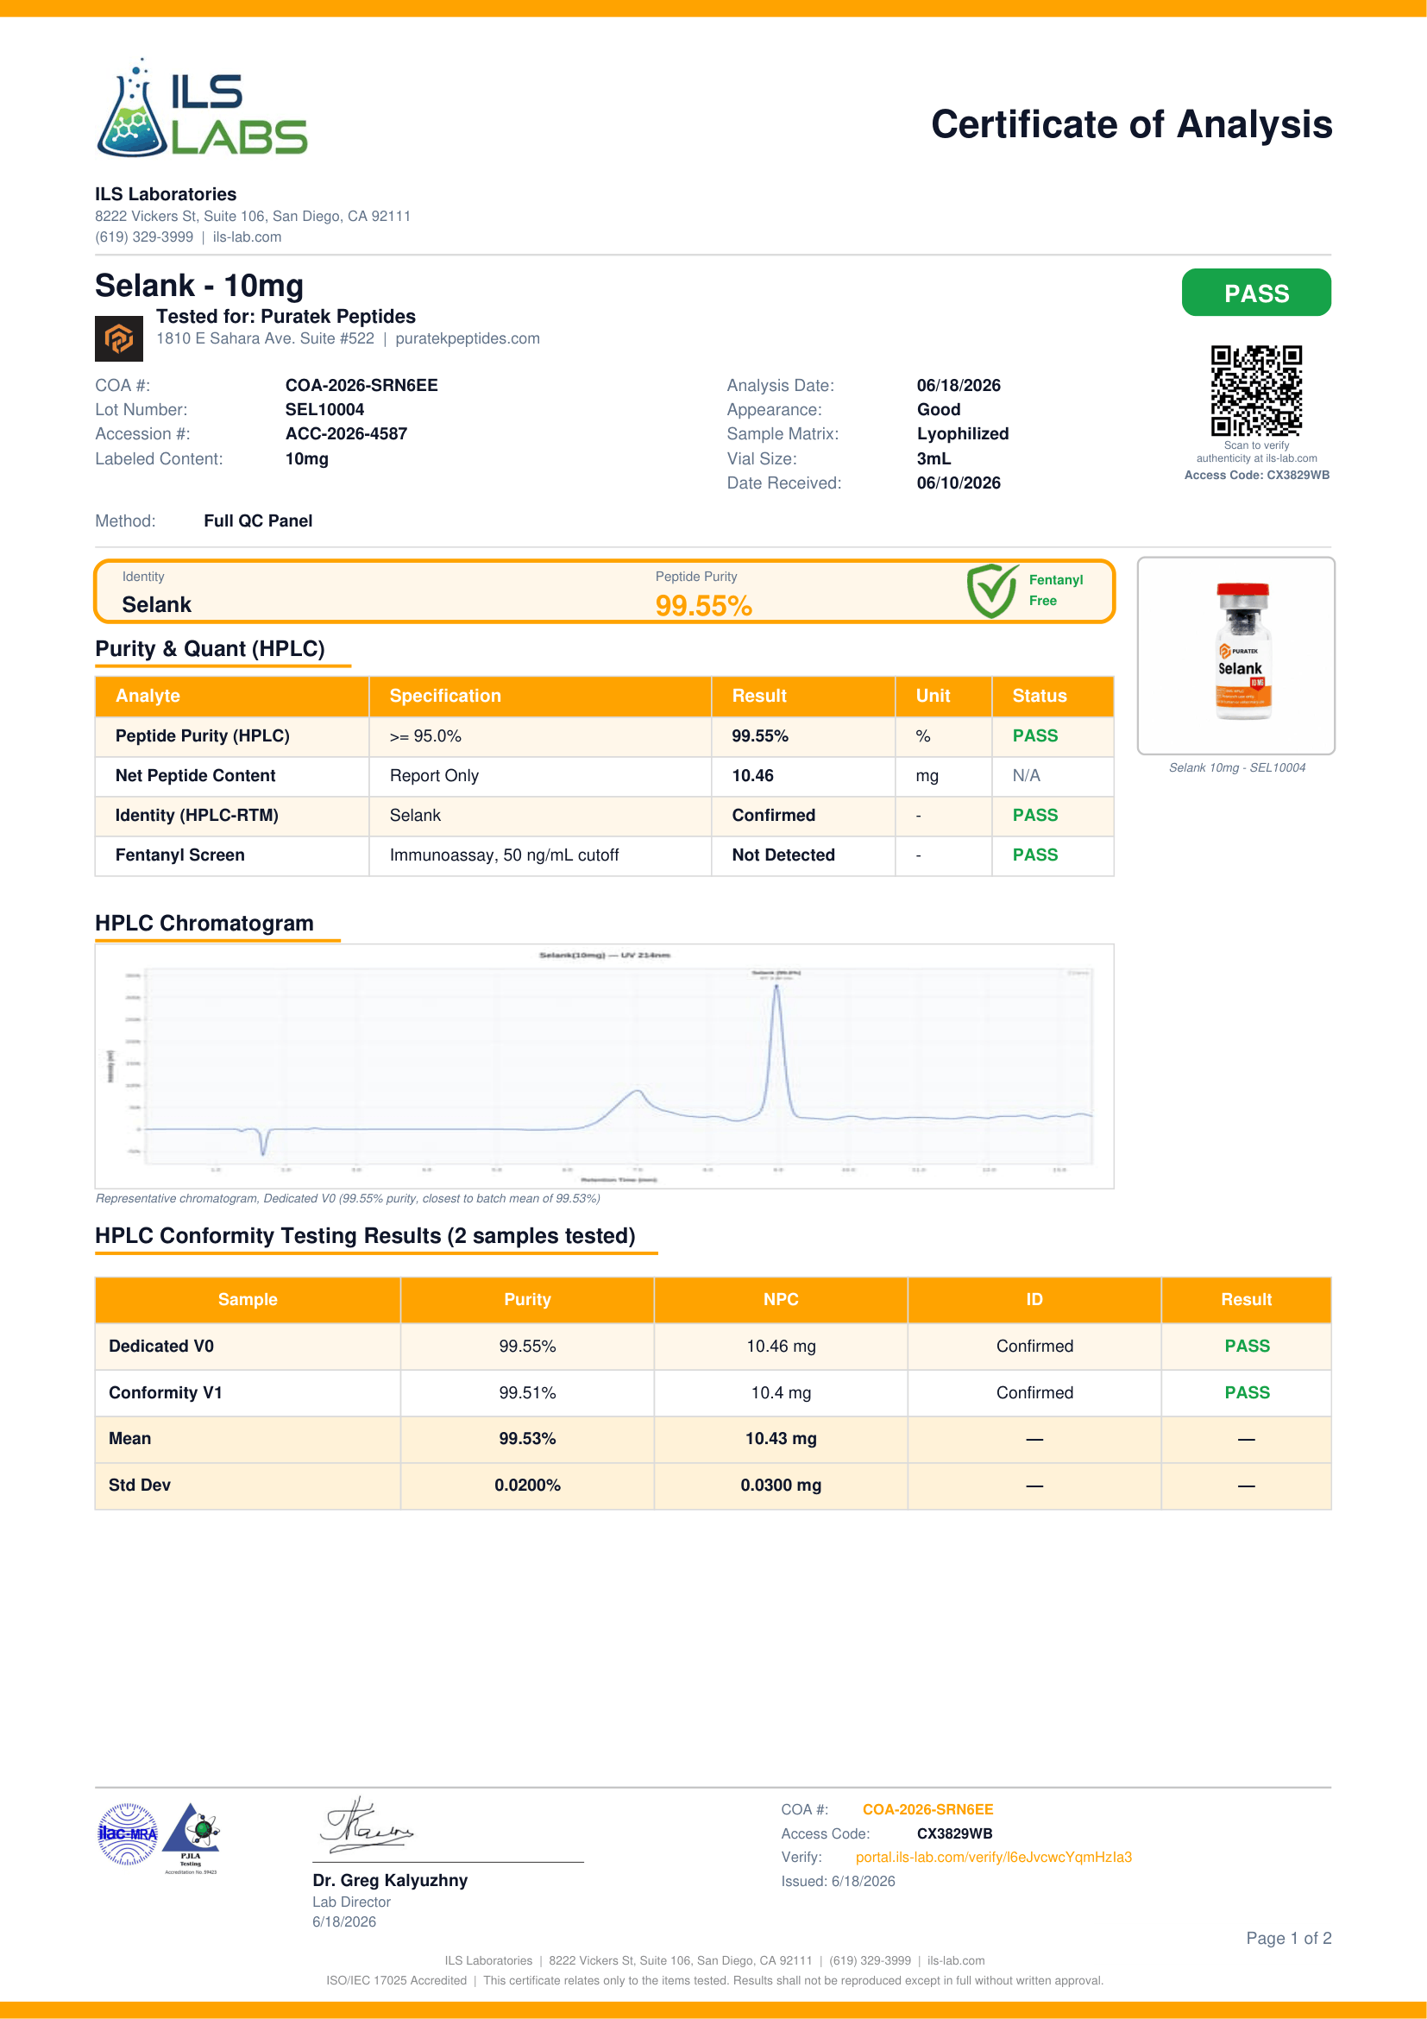This screenshot has width=1427, height=2019.
Task: Click "Immunoassay, 50 ng/mL cutoff" specification
Action: pos(505,855)
